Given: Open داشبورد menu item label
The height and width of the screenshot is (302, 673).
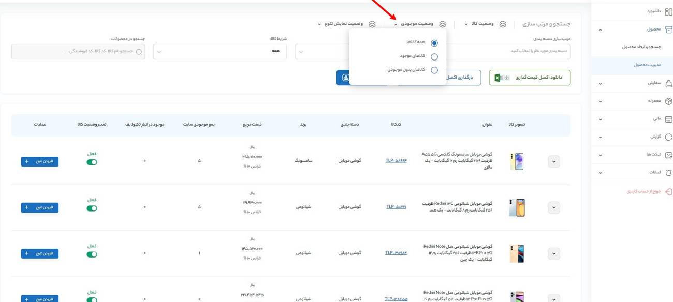Looking at the screenshot, I should pos(654,11).
